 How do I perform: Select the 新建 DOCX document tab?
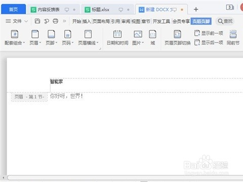(161, 10)
